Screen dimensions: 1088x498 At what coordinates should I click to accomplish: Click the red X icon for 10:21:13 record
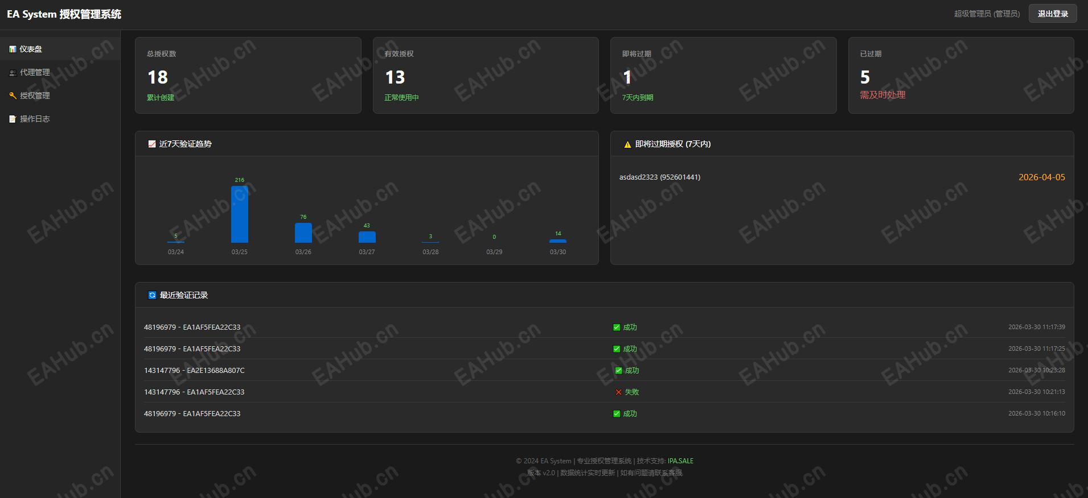(x=619, y=392)
